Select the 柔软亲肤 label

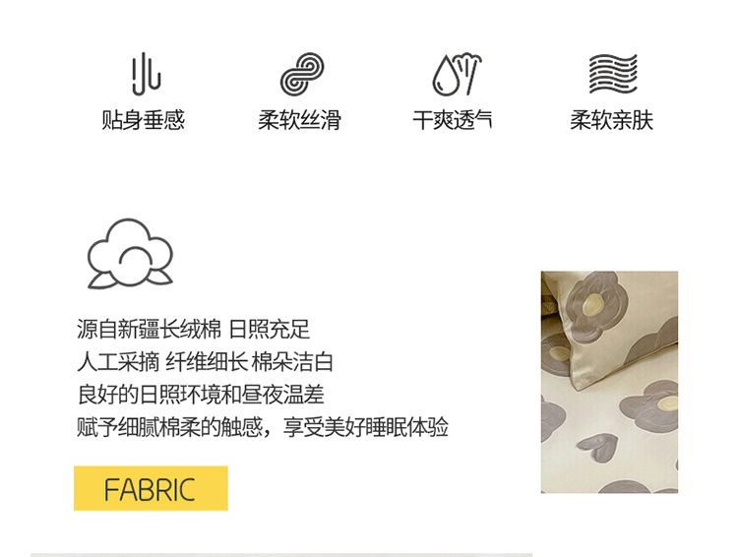point(611,120)
